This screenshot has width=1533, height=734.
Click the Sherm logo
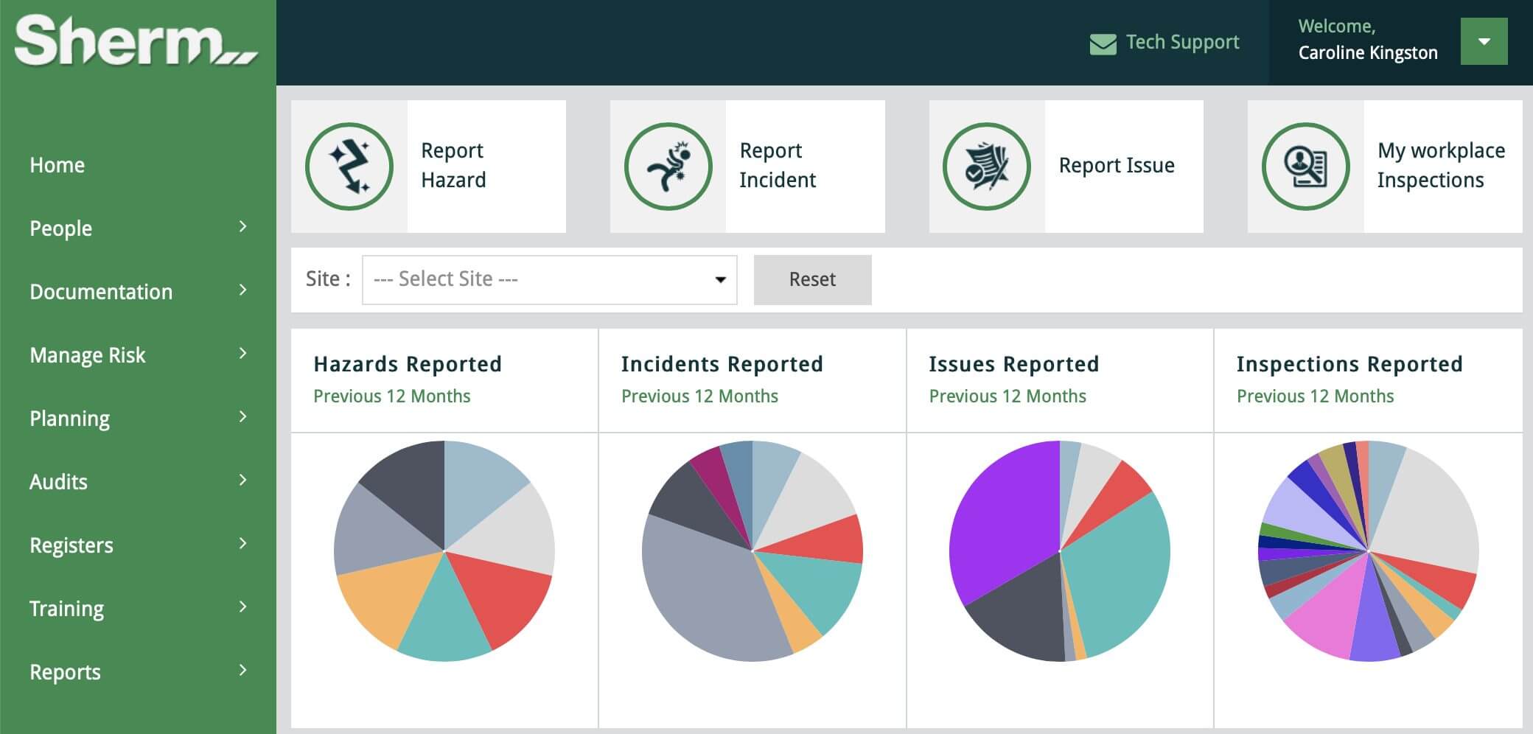click(x=136, y=42)
